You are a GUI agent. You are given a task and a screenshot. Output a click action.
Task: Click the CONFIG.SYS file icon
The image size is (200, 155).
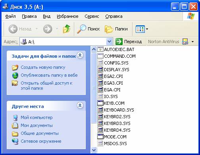coord(100,63)
